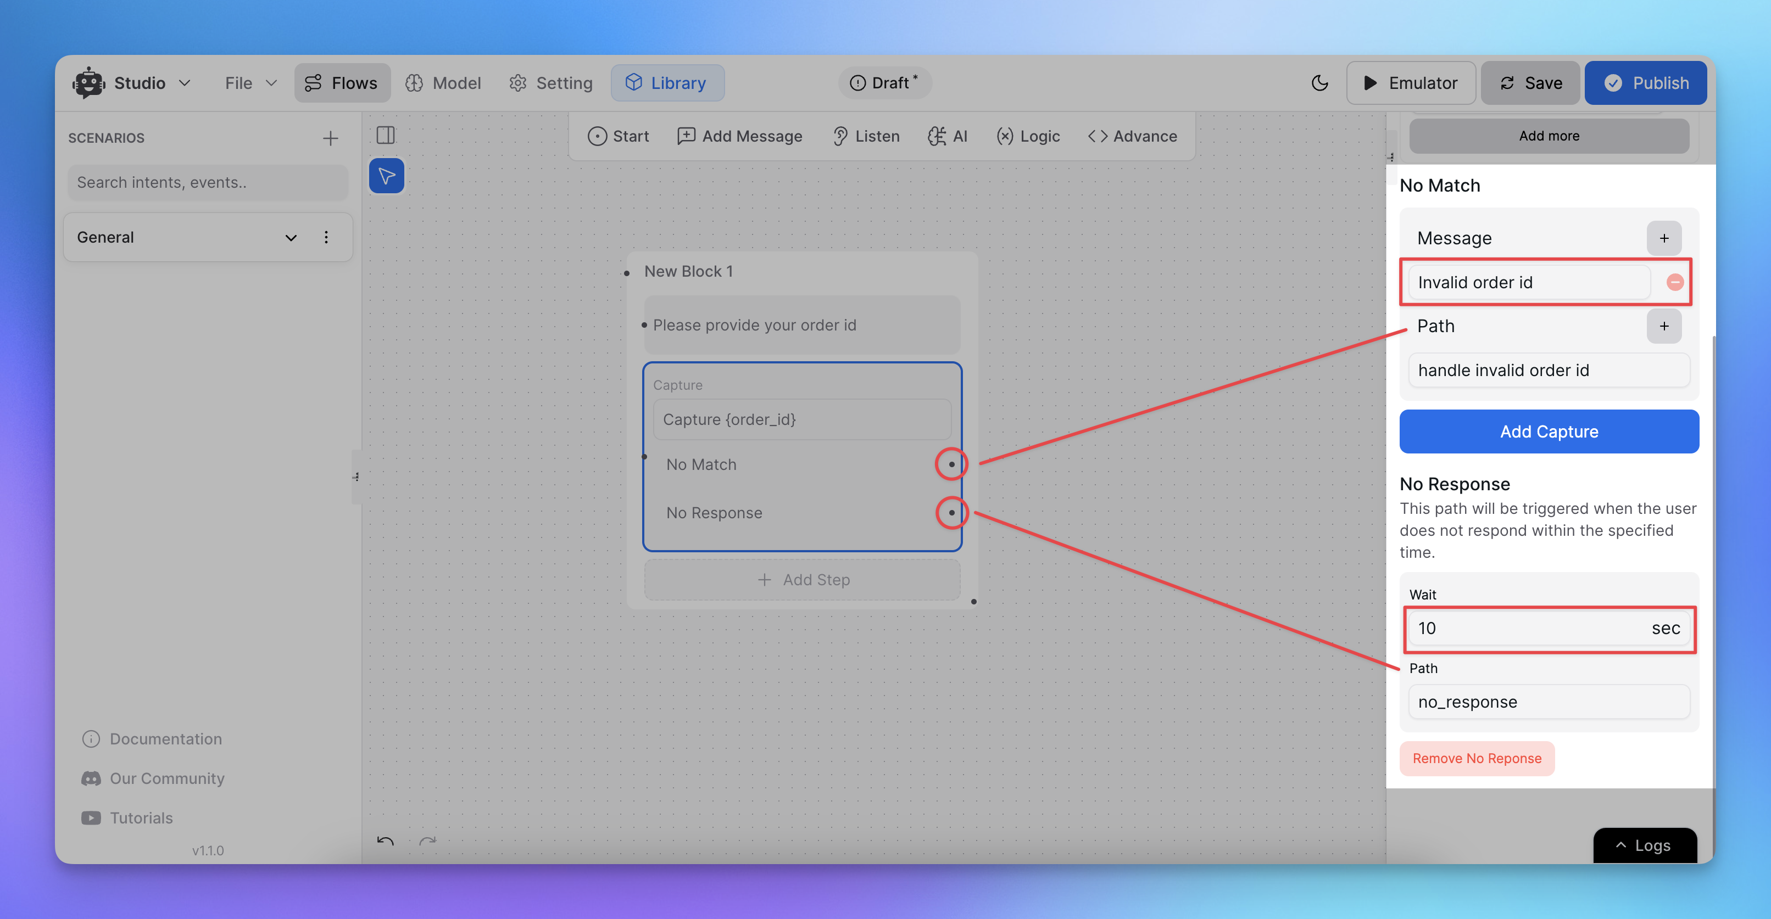1771x919 pixels.
Task: Click Add Step in the block
Action: [801, 580]
